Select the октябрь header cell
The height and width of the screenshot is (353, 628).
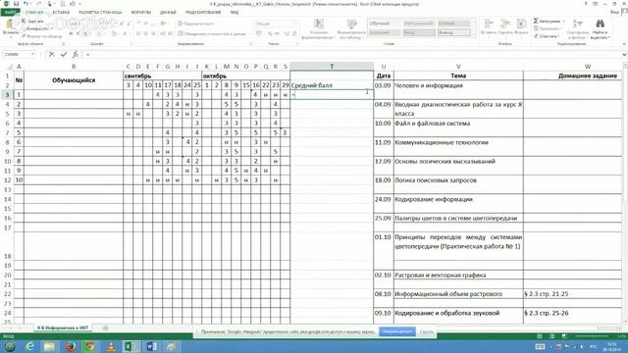[245, 76]
